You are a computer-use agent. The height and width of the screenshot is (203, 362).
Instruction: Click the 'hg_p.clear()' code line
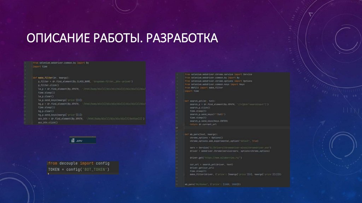(46, 111)
